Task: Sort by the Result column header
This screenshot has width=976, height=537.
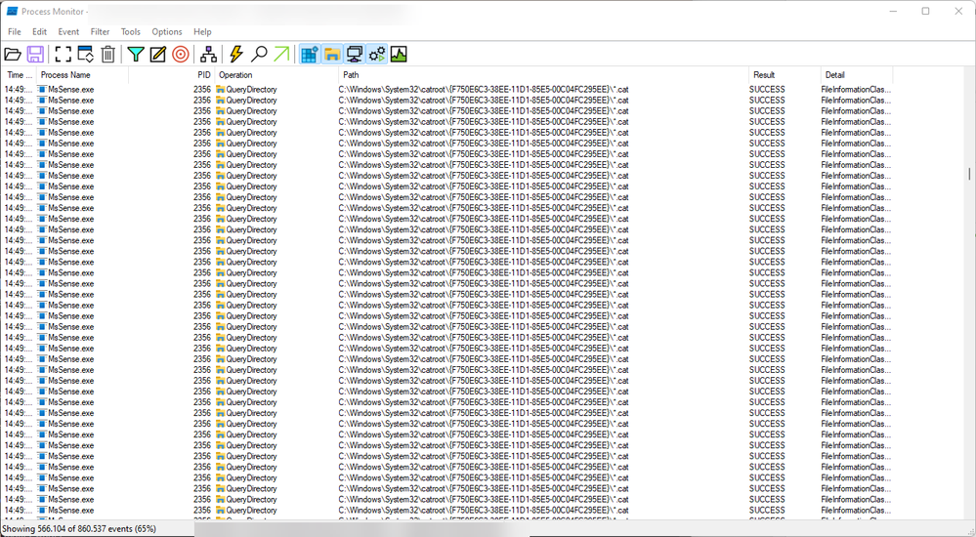Action: [785, 74]
